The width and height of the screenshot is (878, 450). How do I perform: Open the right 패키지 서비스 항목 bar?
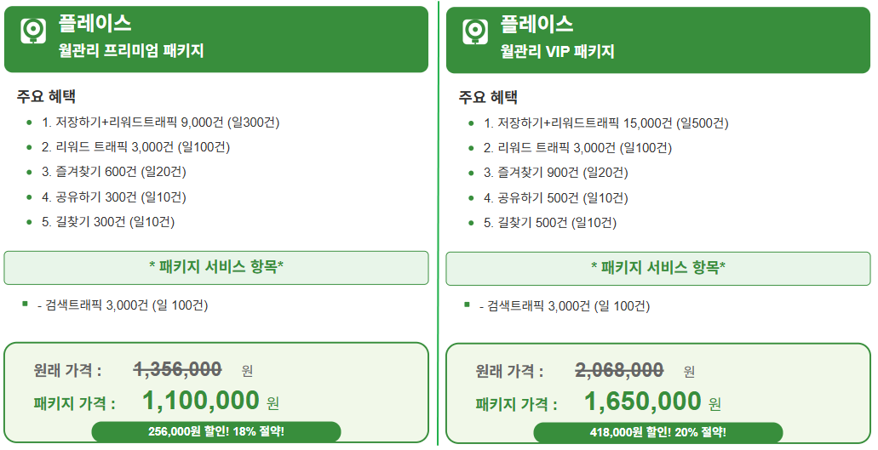(658, 268)
